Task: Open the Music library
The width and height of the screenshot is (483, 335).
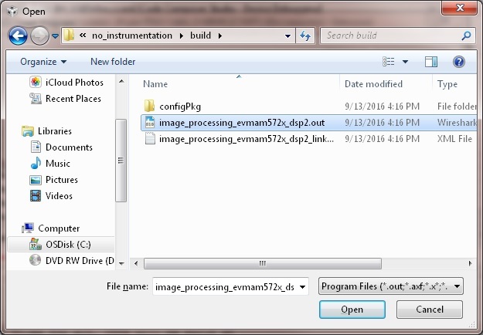Action: point(57,164)
